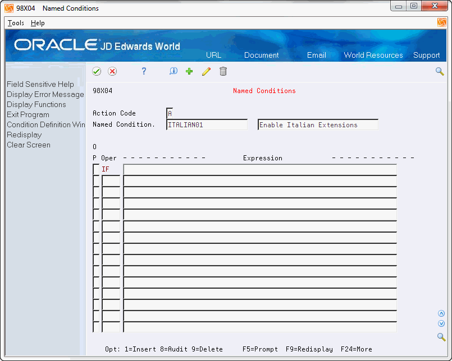Image resolution: width=452 pixels, height=361 pixels.
Task: Click the F24=More function text
Action: pos(357,349)
